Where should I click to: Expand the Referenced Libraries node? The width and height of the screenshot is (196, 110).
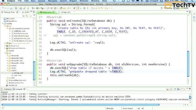(5, 48)
